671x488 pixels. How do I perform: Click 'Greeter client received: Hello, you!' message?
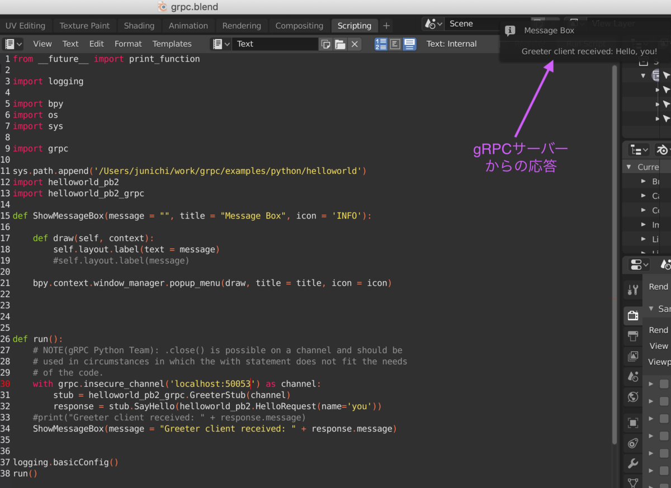589,51
